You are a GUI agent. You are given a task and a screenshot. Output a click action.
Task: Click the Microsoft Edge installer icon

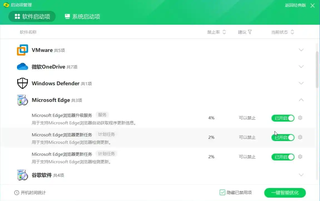22,100
